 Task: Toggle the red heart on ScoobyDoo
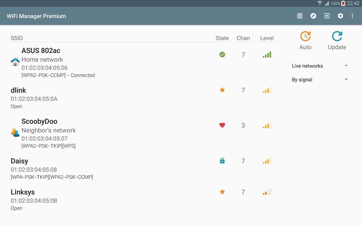tap(222, 125)
